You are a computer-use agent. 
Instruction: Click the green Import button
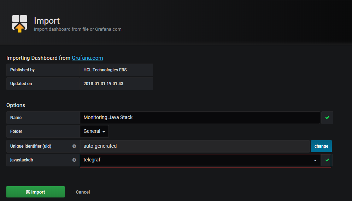(35, 192)
